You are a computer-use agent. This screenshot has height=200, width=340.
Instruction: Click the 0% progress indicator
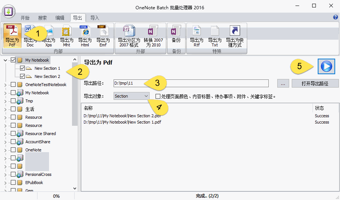[x=56, y=196]
